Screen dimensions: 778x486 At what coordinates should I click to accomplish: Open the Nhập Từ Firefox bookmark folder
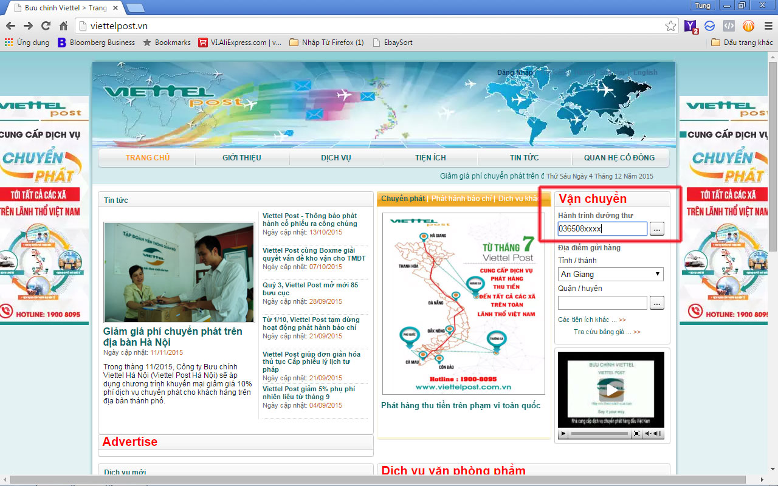(326, 43)
